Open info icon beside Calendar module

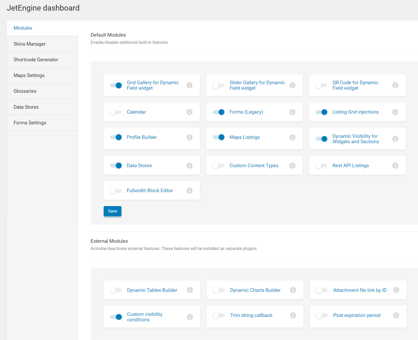190,112
